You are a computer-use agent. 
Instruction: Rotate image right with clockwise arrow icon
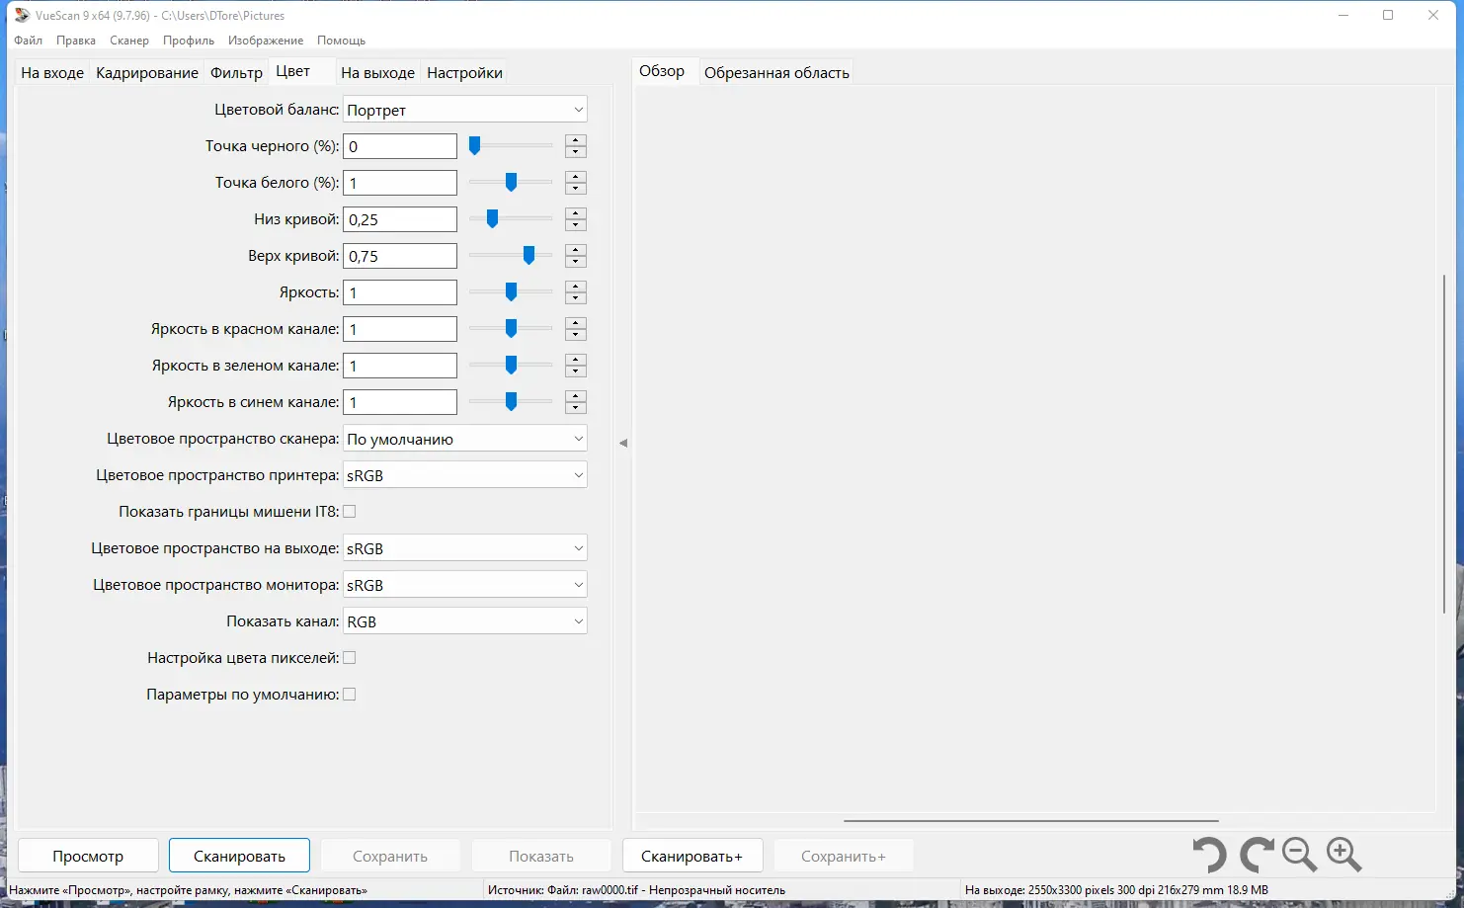click(1257, 855)
